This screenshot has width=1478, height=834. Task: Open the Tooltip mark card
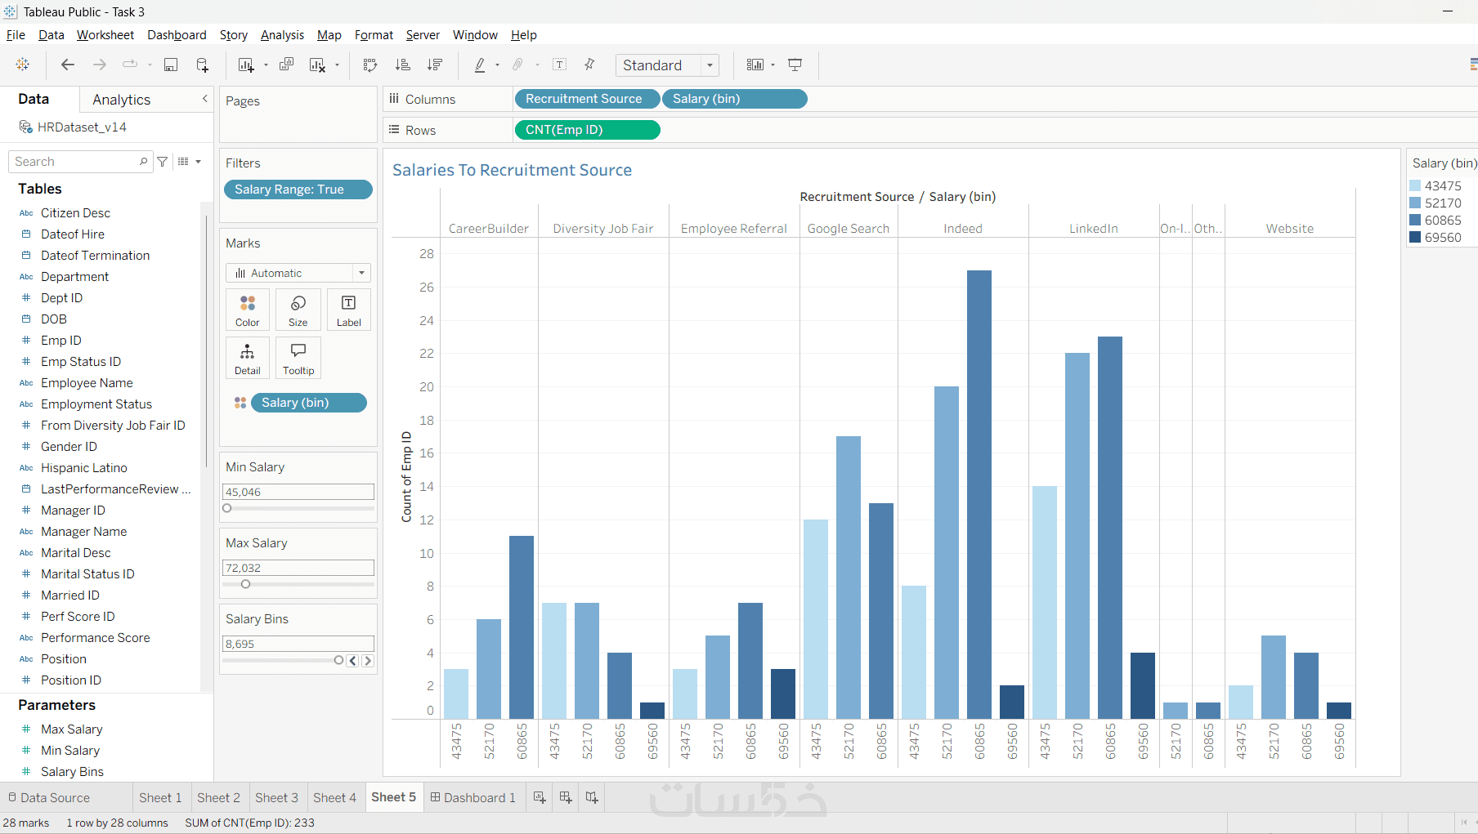(298, 359)
